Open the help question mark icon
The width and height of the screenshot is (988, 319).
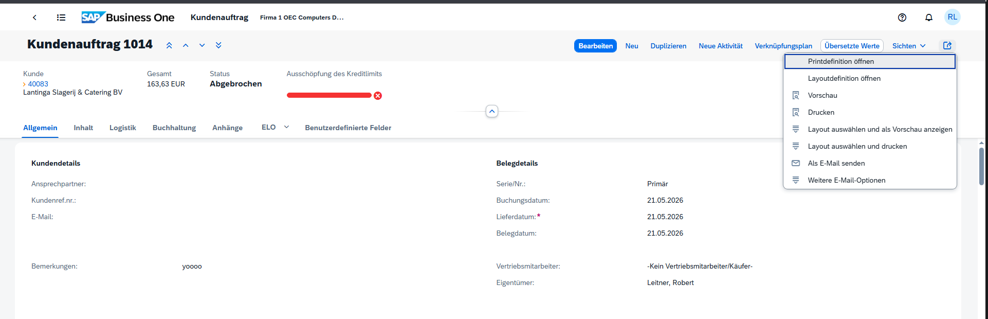pos(902,17)
